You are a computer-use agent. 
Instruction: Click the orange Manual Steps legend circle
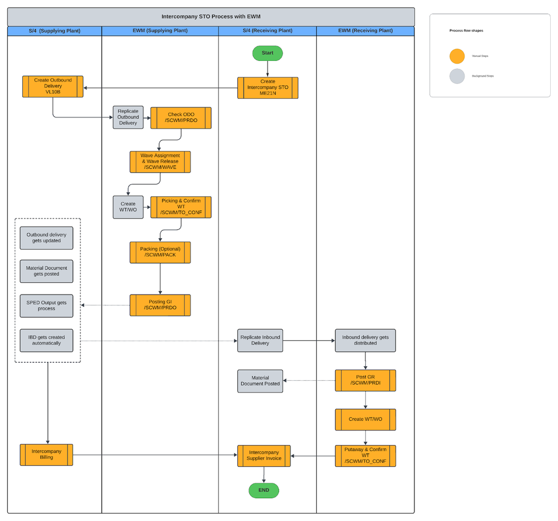[457, 56]
